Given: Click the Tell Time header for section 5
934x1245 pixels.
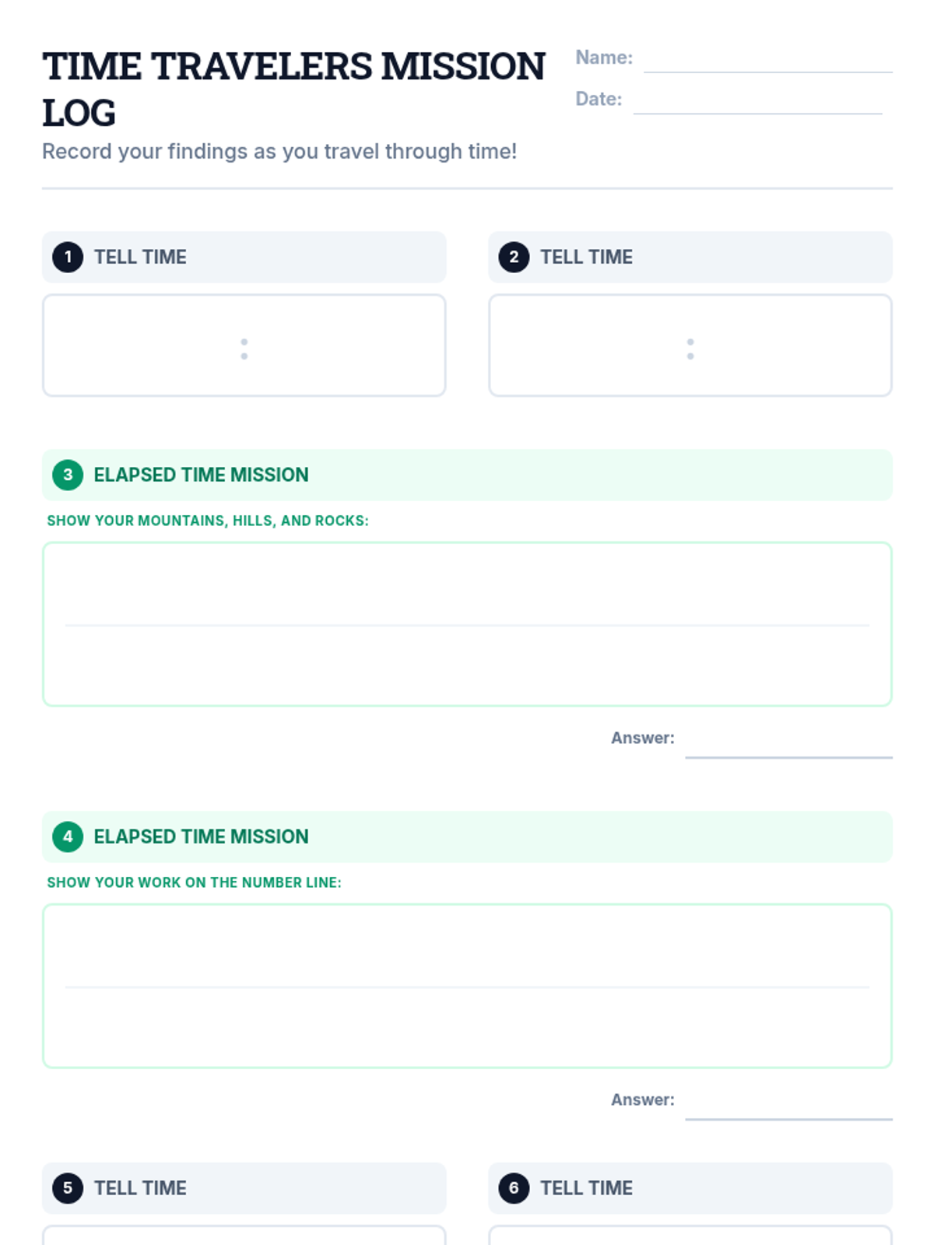Looking at the screenshot, I should coord(140,1188).
